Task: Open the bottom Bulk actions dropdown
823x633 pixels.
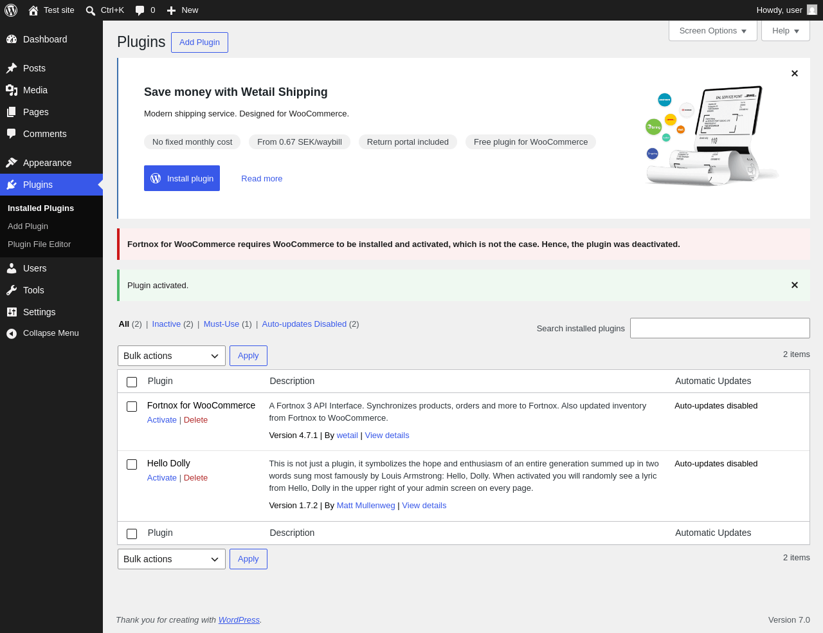Action: click(172, 559)
